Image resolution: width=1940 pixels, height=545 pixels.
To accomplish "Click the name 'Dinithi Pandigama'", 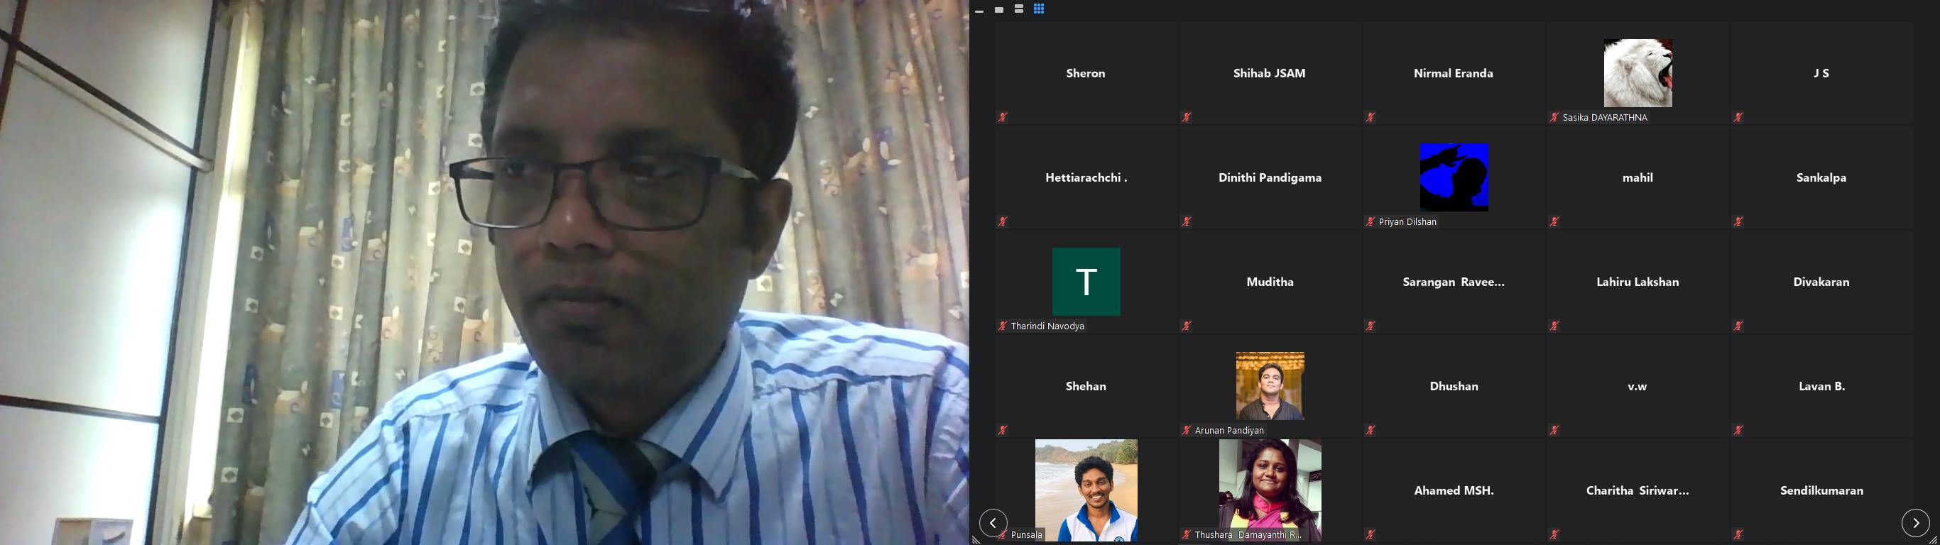I will tap(1270, 177).
